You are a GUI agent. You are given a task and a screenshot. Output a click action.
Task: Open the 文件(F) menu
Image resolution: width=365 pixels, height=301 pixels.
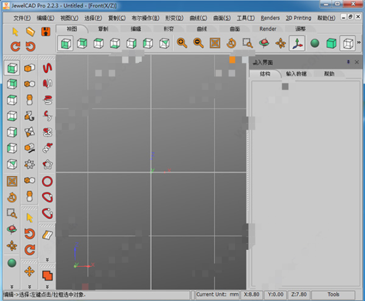point(22,18)
